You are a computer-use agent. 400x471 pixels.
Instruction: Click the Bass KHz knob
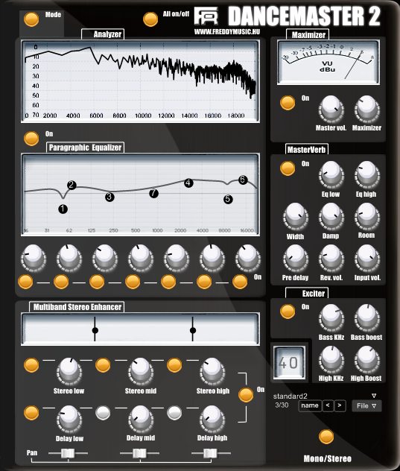coord(331,317)
